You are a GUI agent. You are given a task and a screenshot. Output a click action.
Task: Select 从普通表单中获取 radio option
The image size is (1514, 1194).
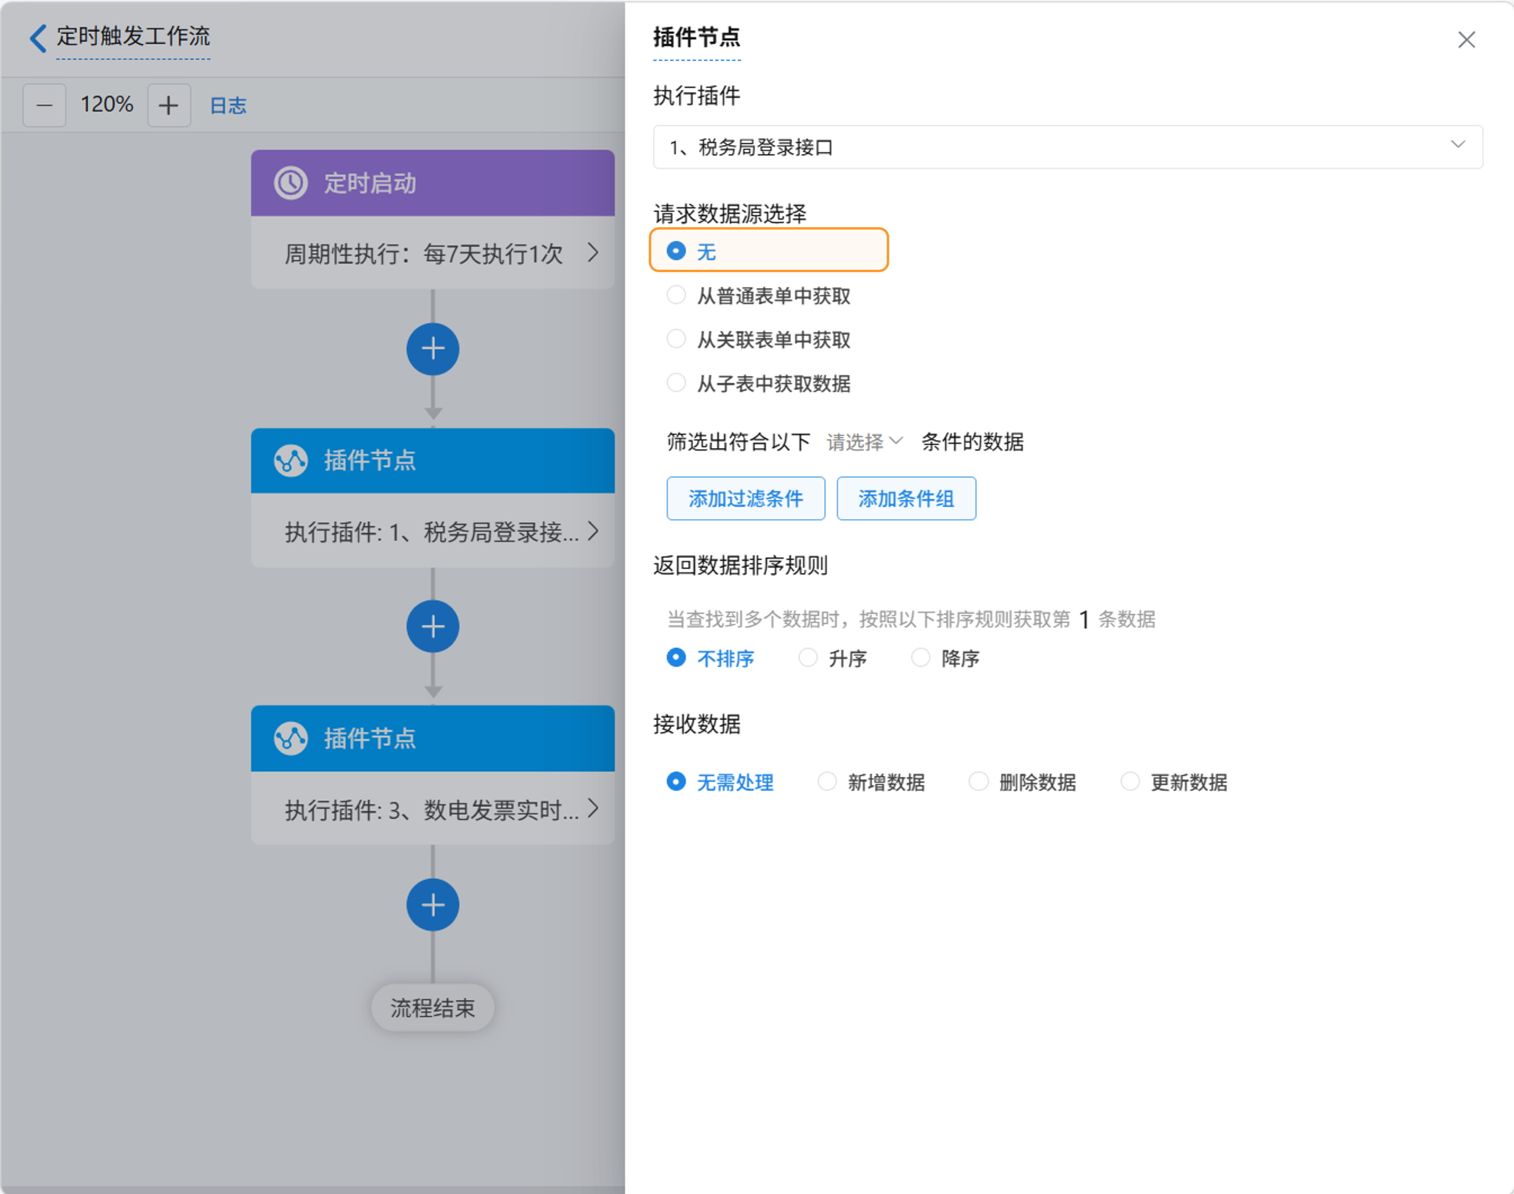click(676, 295)
